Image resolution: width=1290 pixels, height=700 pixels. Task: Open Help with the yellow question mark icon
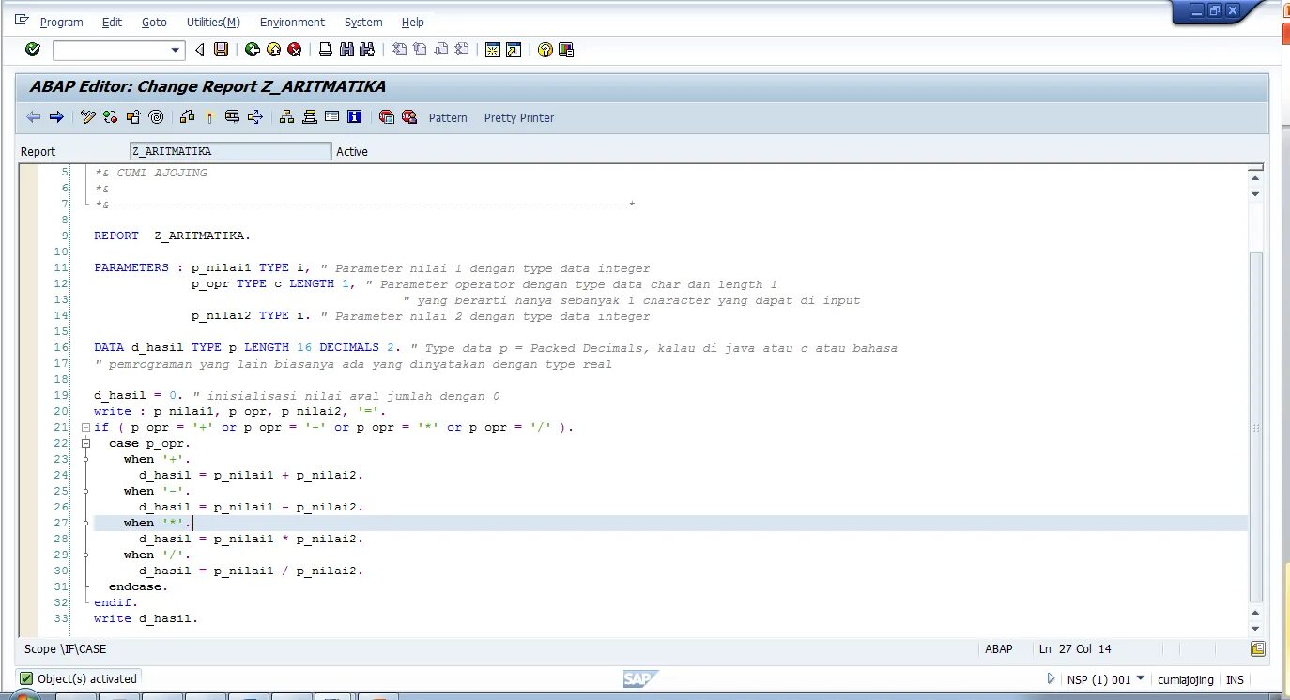[x=545, y=50]
